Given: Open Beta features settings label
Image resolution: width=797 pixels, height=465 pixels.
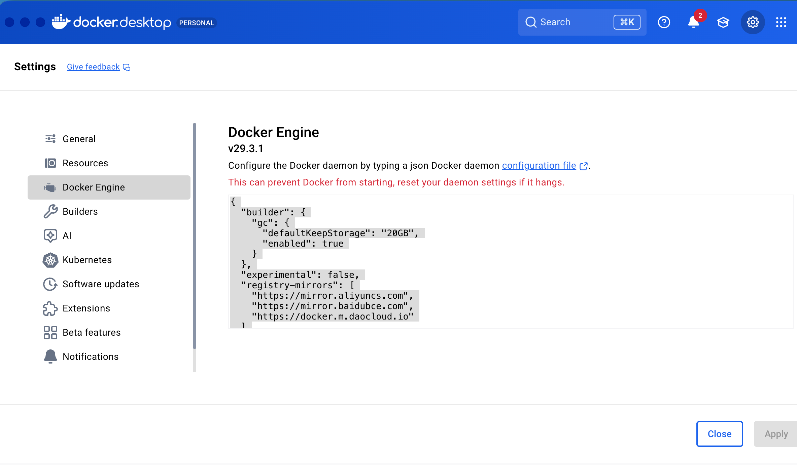Looking at the screenshot, I should [92, 332].
